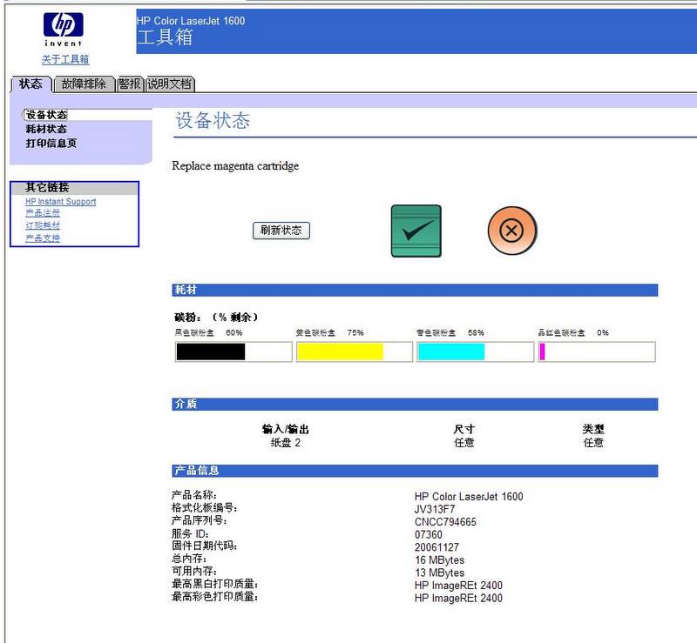Click the green checkmark status icon

(x=416, y=231)
